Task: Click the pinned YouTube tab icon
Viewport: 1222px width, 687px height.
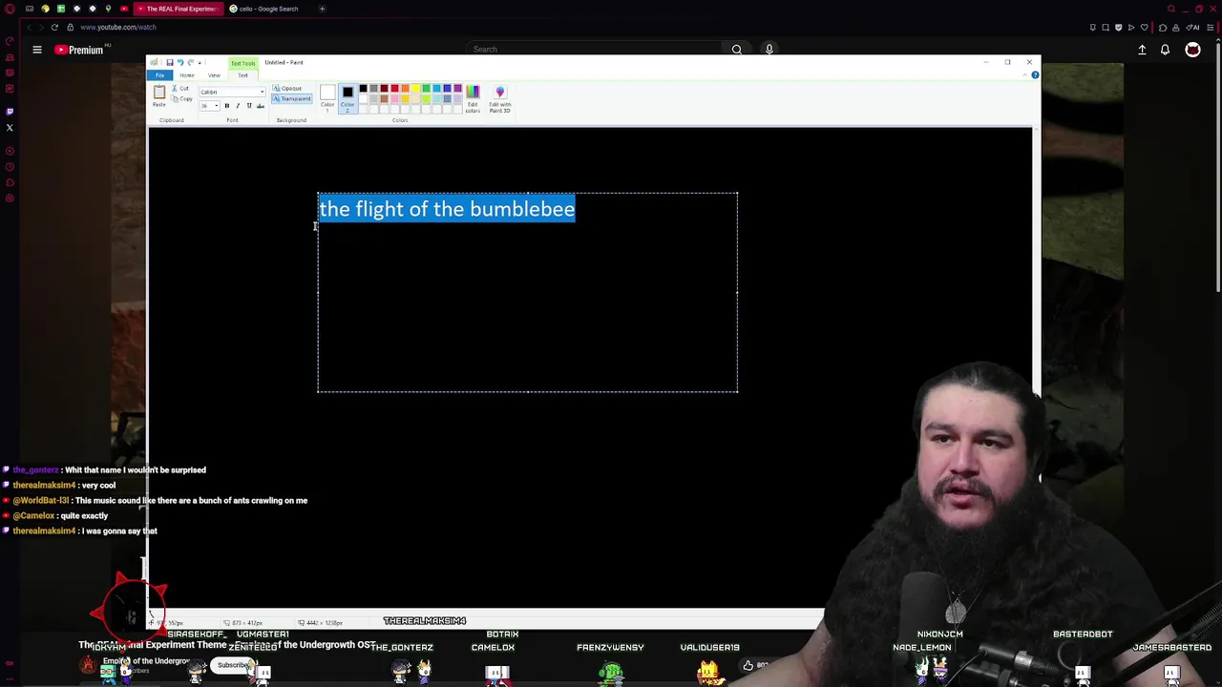Action: tap(124, 9)
